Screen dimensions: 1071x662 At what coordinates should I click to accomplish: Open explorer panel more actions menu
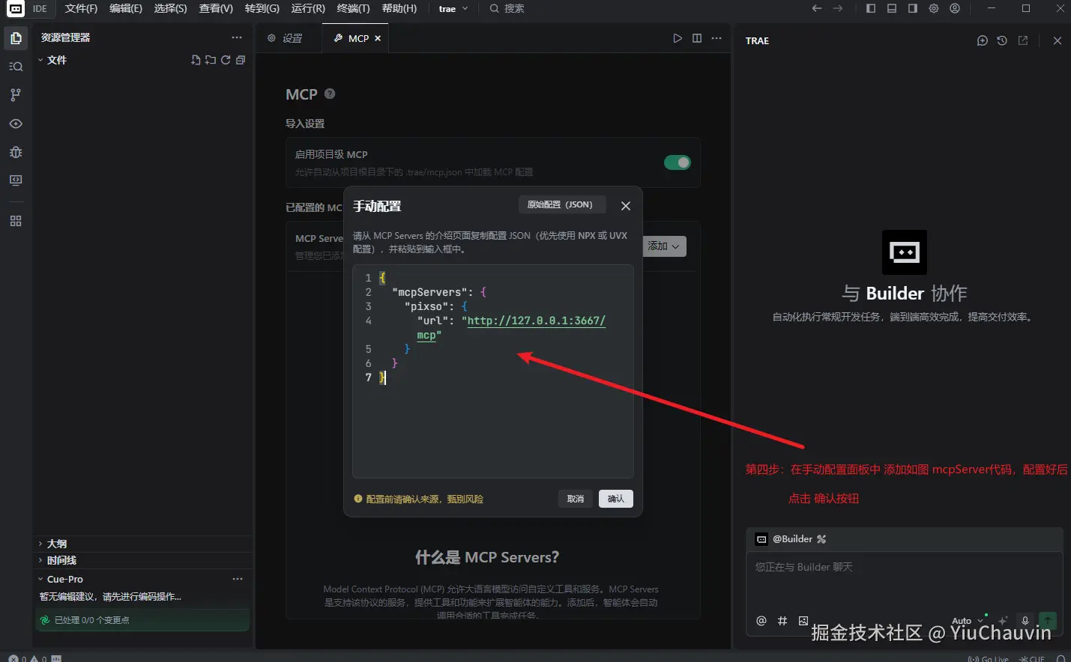pos(237,37)
